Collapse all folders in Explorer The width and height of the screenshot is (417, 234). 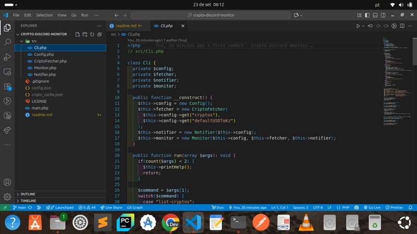pyautogui.click(x=100, y=34)
